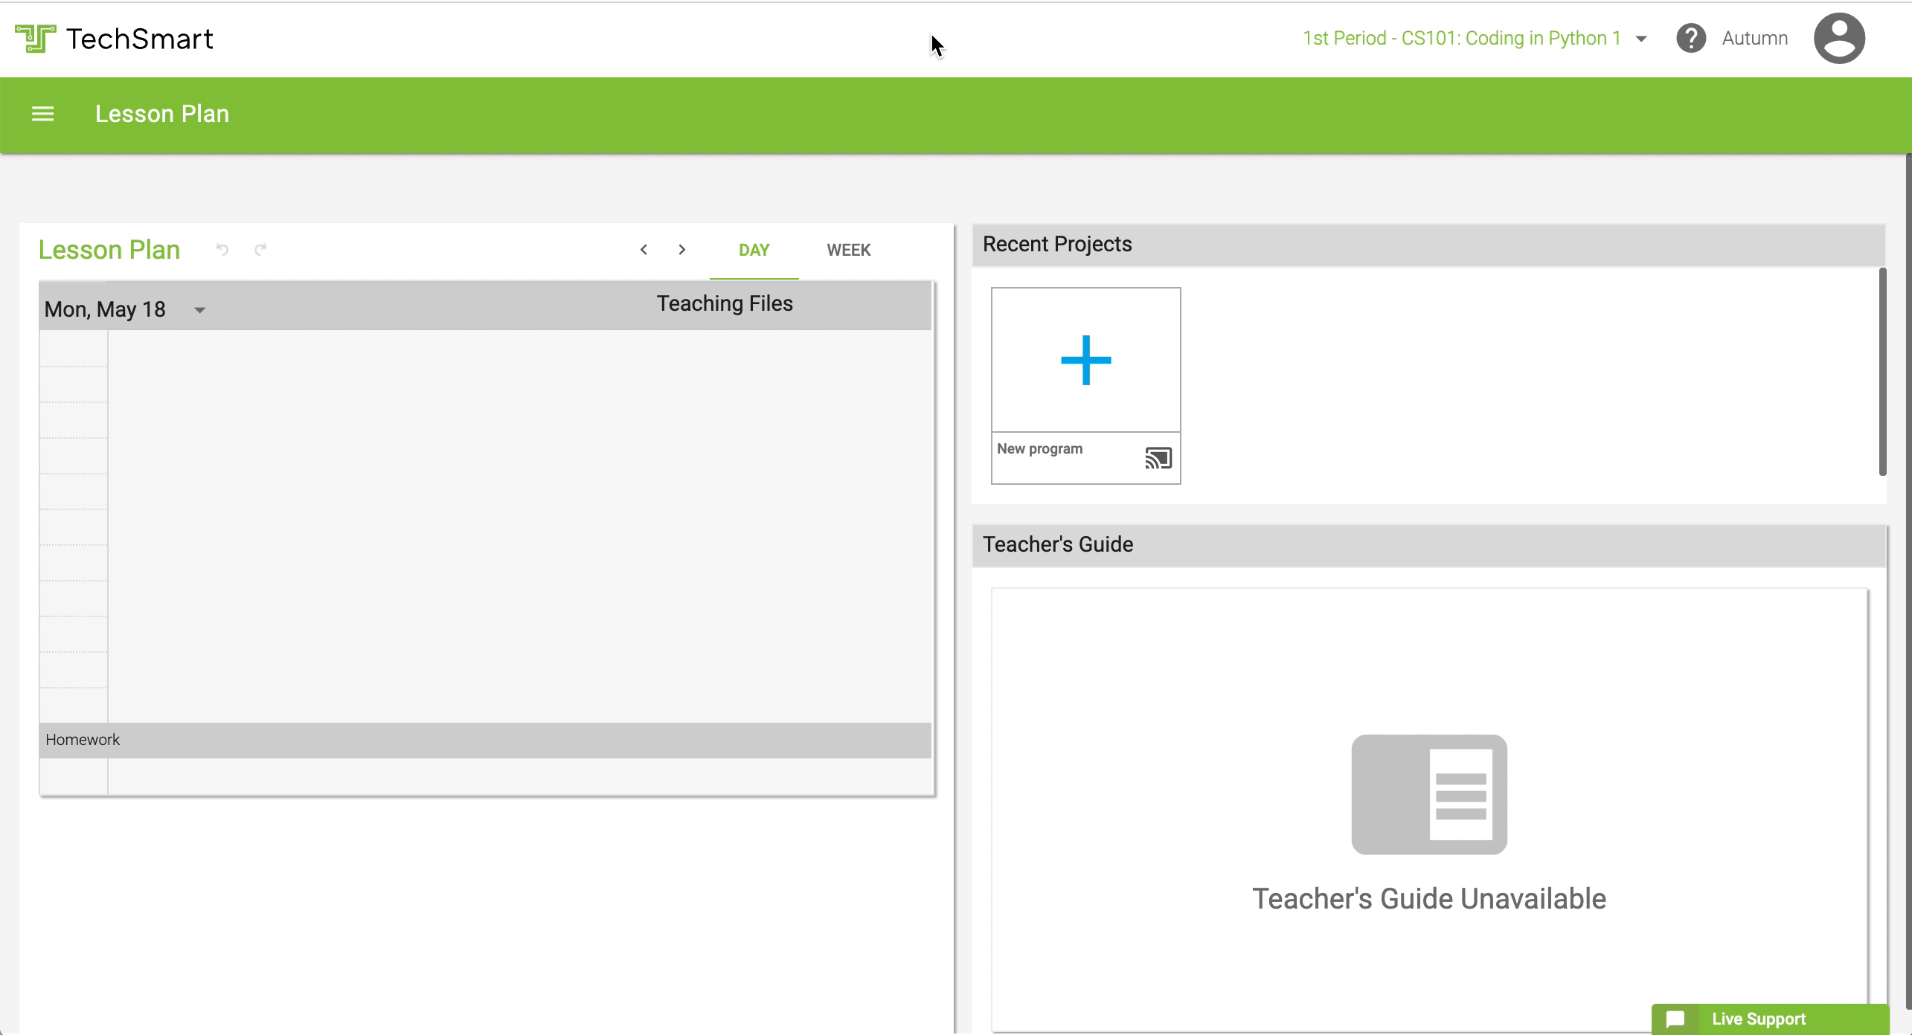The height and width of the screenshot is (1035, 1912).
Task: Click the Homework row in the lesson plan
Action: click(83, 740)
